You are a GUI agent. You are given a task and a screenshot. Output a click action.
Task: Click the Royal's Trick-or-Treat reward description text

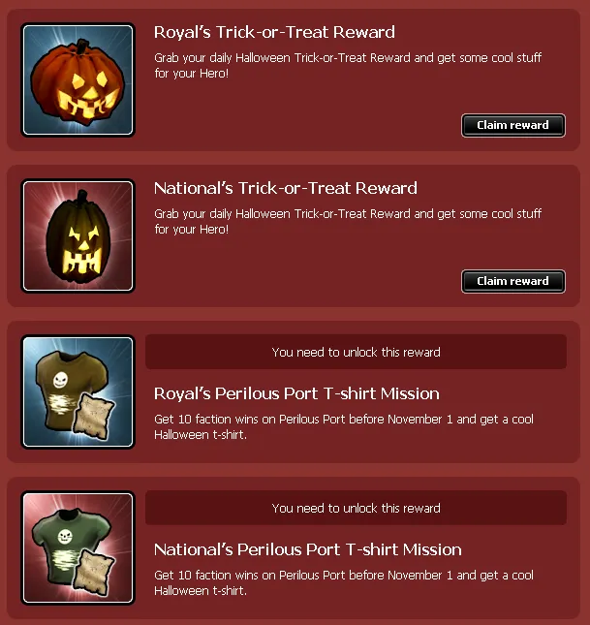click(348, 65)
